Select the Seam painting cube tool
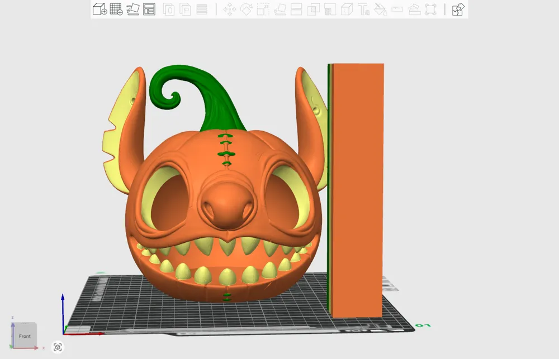 347,9
